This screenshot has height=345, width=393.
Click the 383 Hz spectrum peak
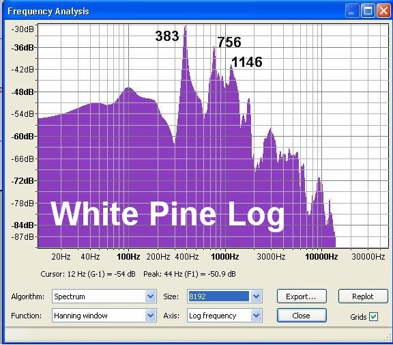click(185, 27)
